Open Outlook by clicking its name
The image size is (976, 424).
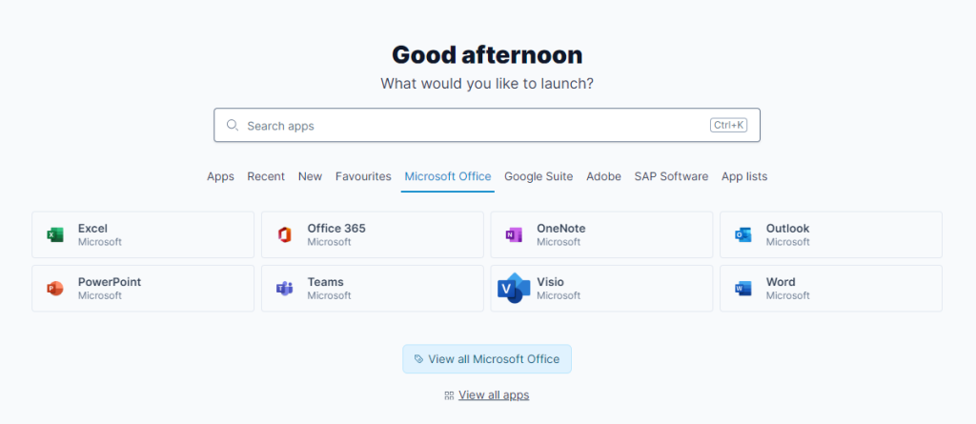(787, 229)
